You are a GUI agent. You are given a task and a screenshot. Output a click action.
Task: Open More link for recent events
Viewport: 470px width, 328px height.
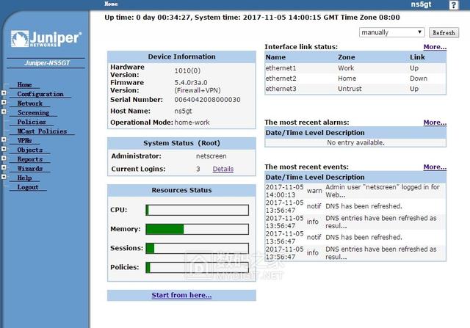tap(435, 167)
